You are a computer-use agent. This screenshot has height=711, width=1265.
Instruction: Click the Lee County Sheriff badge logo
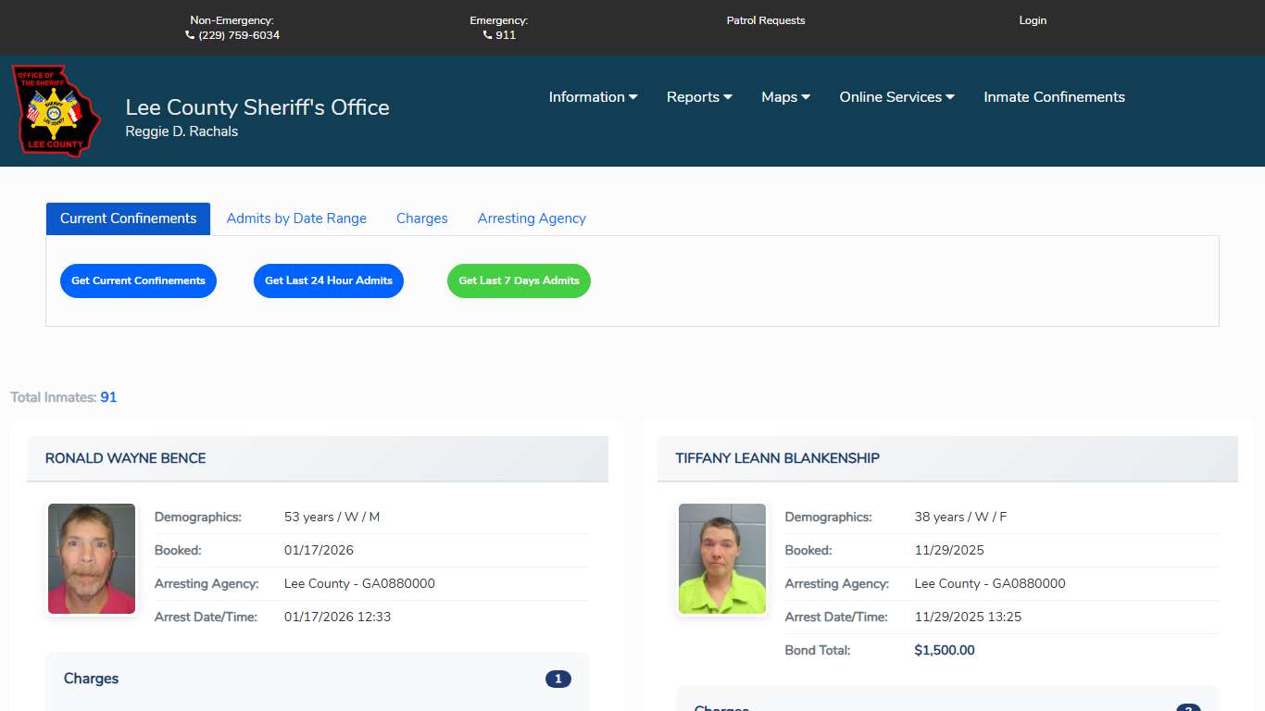tap(56, 110)
